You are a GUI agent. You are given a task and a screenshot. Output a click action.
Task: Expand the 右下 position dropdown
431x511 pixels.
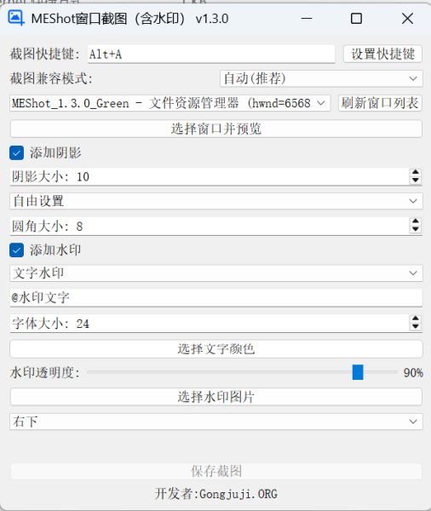(x=216, y=422)
